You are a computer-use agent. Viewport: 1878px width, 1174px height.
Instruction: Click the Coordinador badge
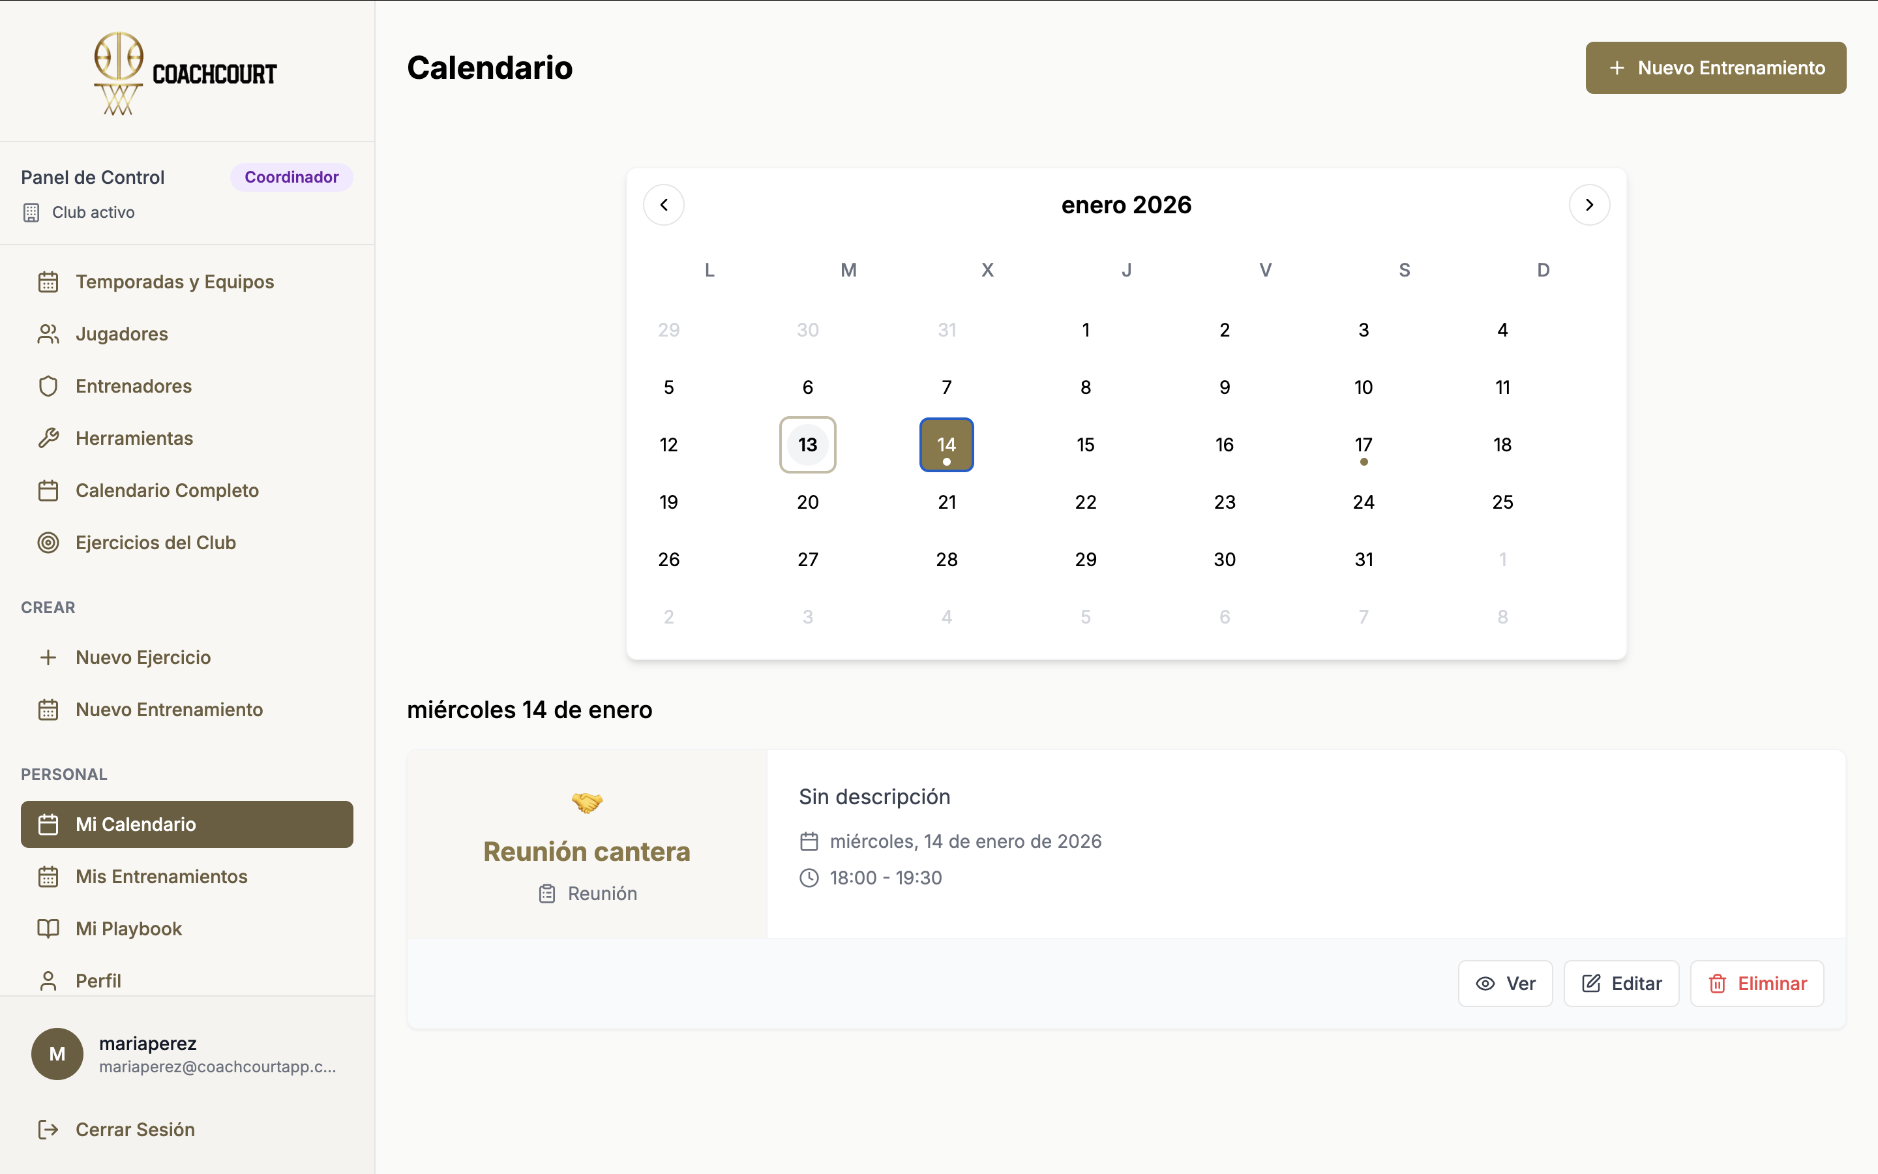[x=291, y=176]
